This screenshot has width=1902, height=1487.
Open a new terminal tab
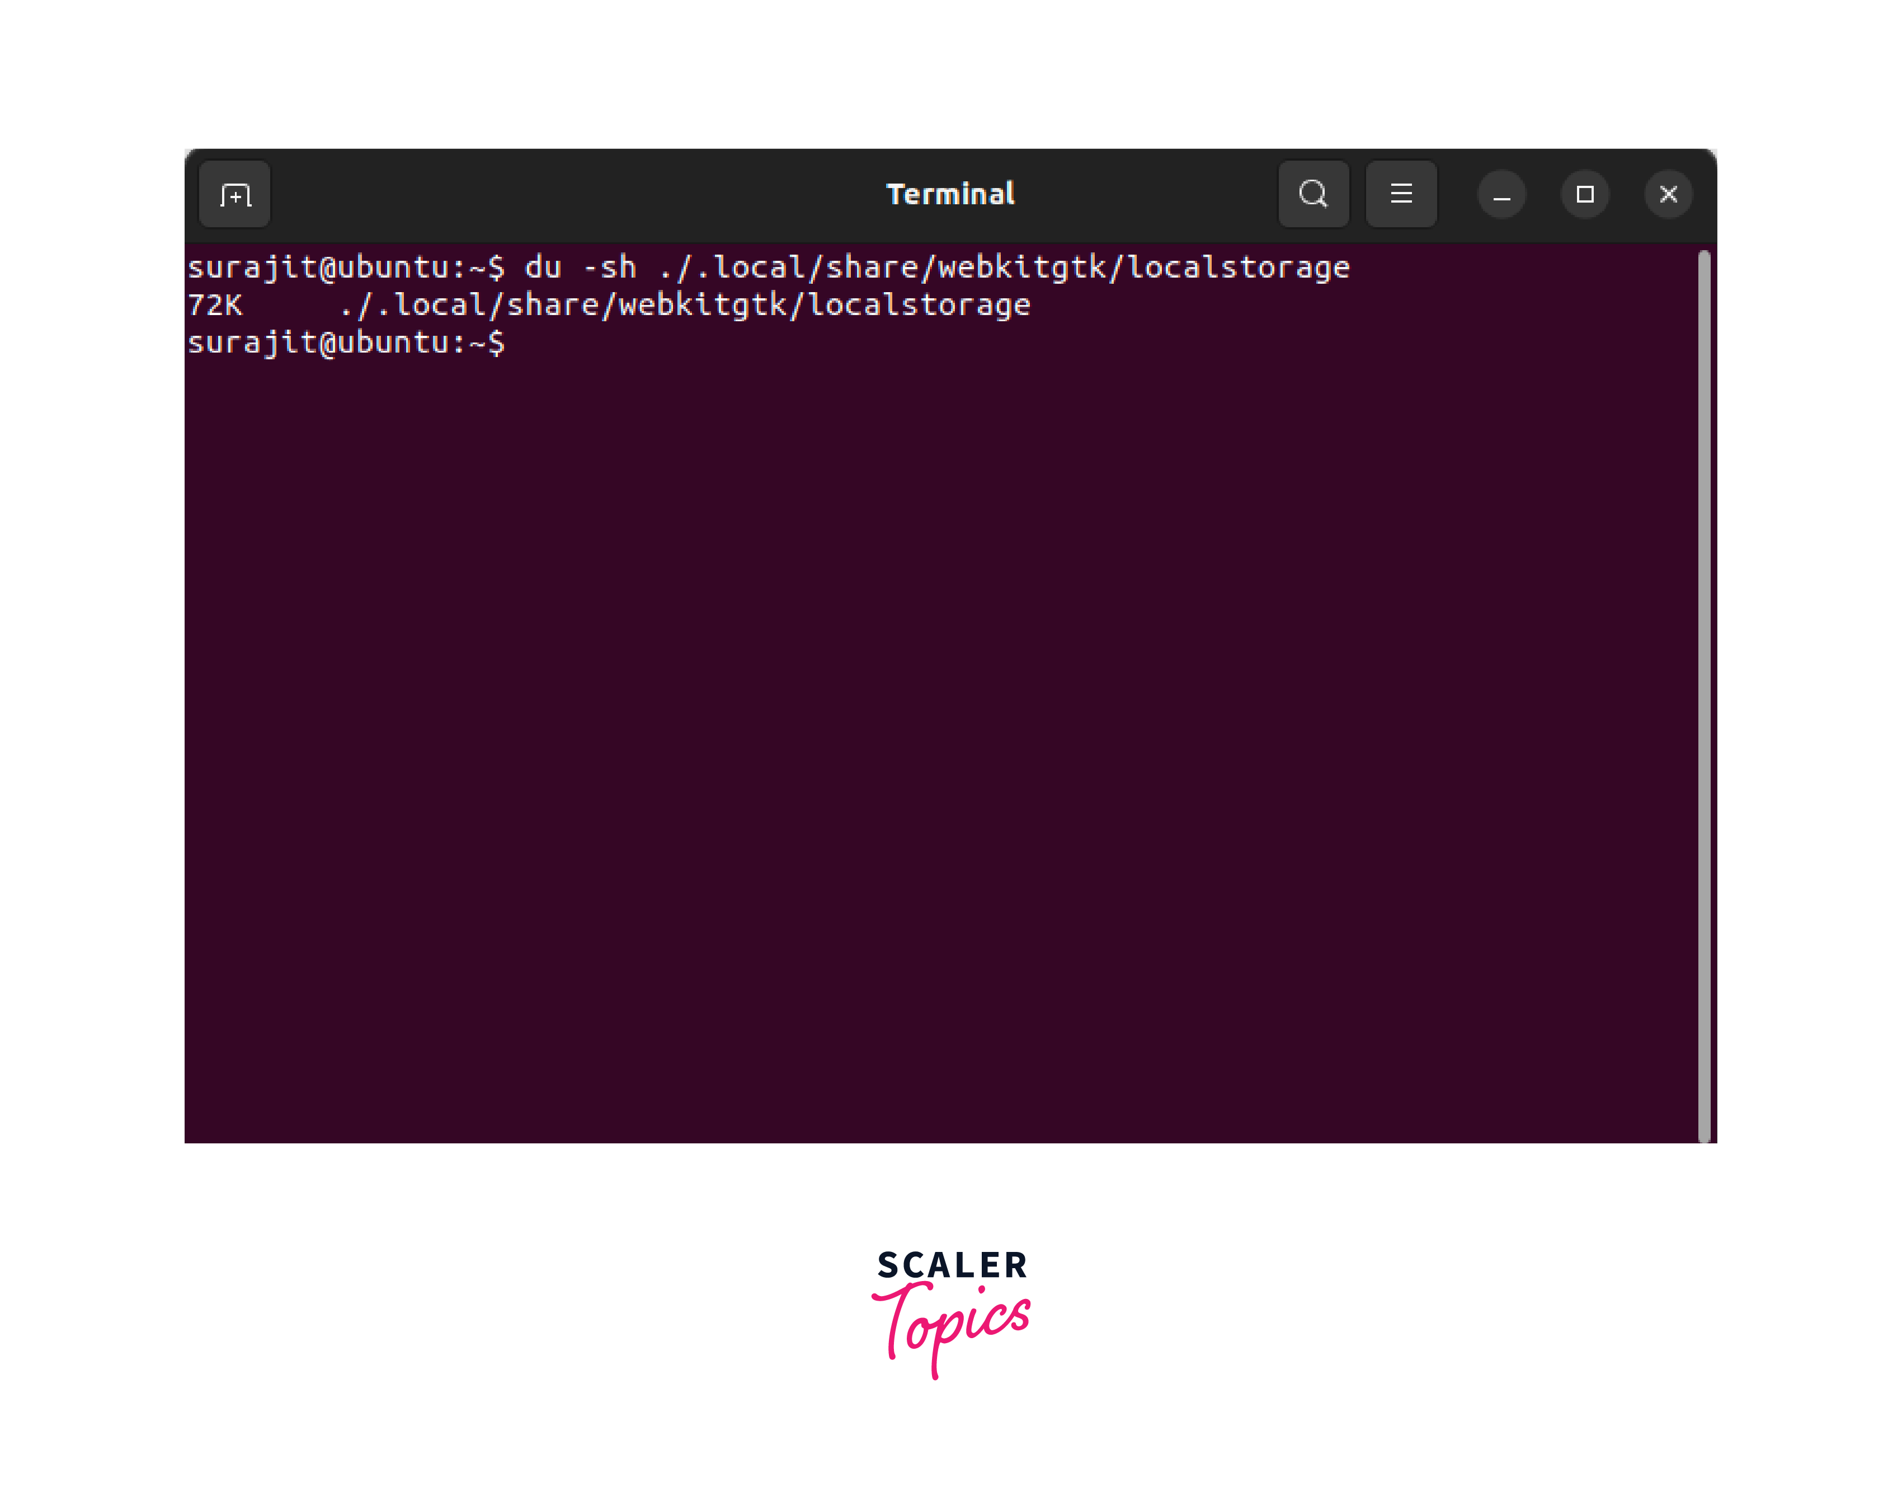(235, 194)
